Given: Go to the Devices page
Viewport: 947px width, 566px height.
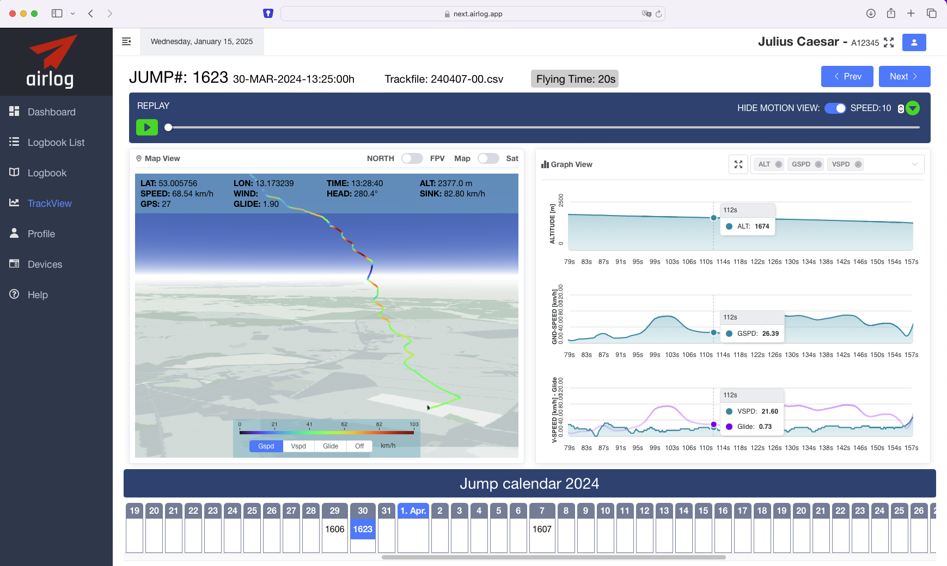Looking at the screenshot, I should 45,264.
